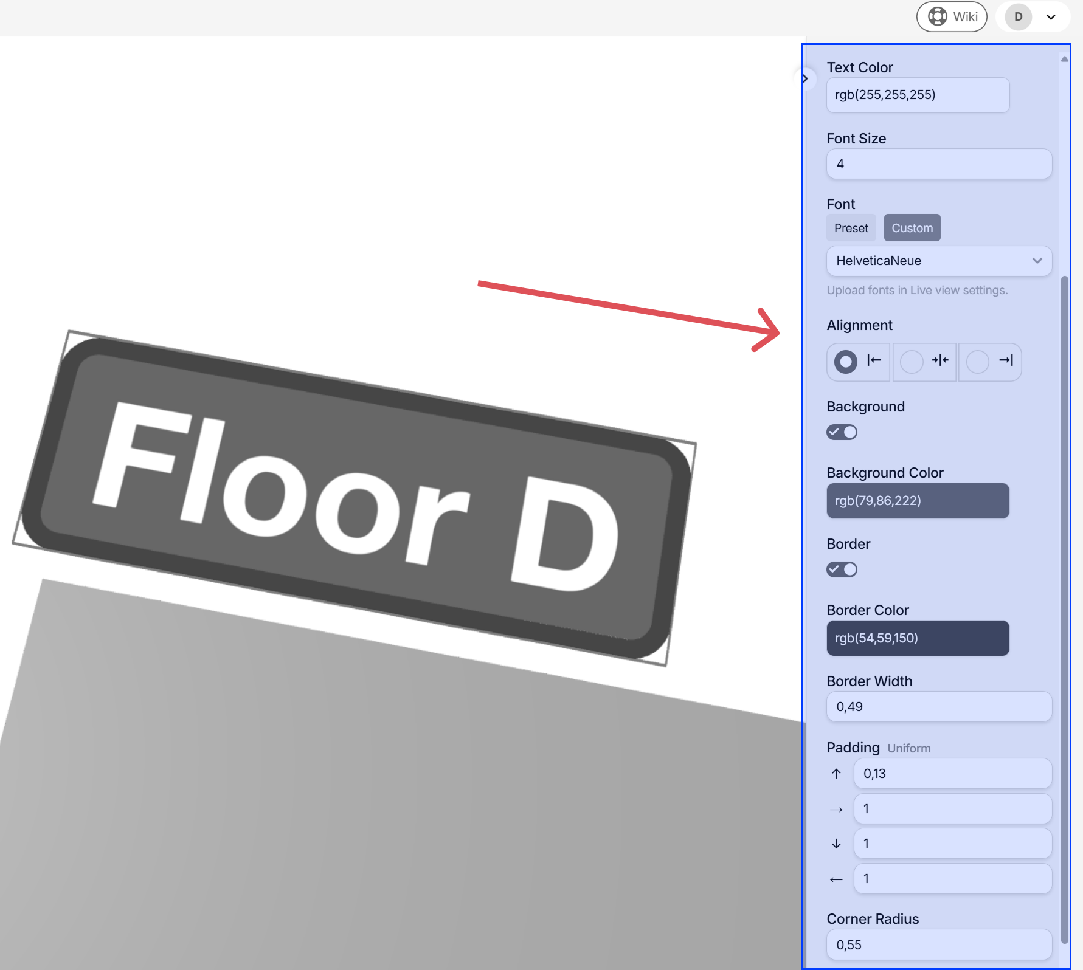This screenshot has height=970, width=1083.
Task: Collapse the properties panel with the chevron arrow
Action: tap(805, 78)
